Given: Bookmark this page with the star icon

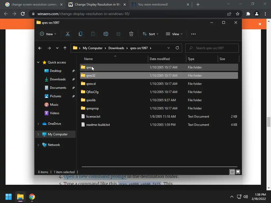Looking at the screenshot, I should point(238,14).
